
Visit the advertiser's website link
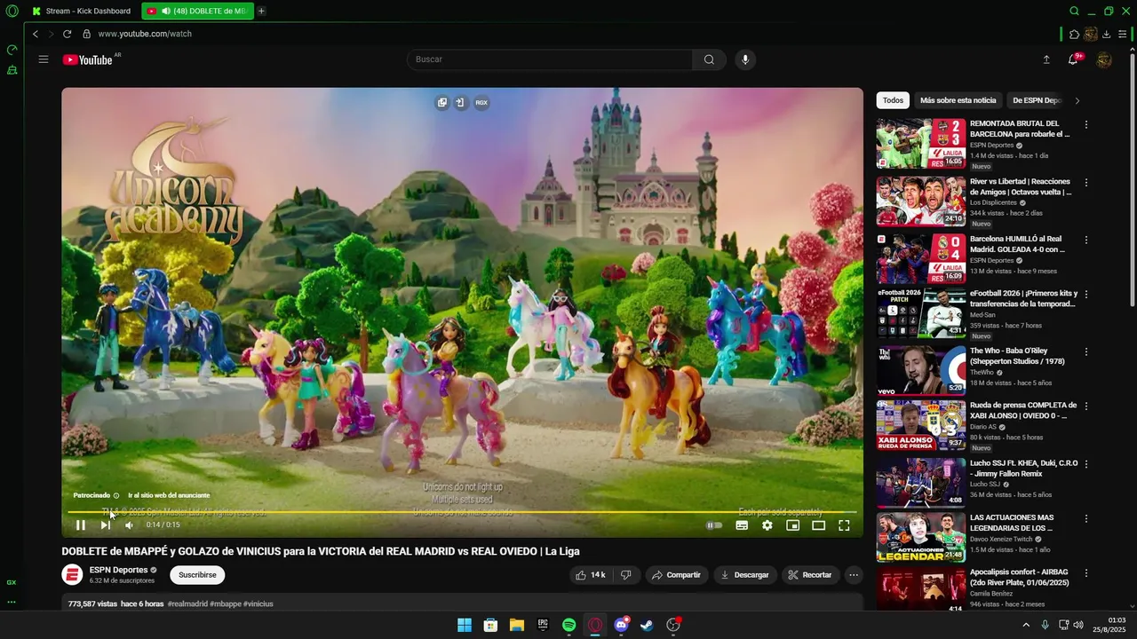(169, 495)
